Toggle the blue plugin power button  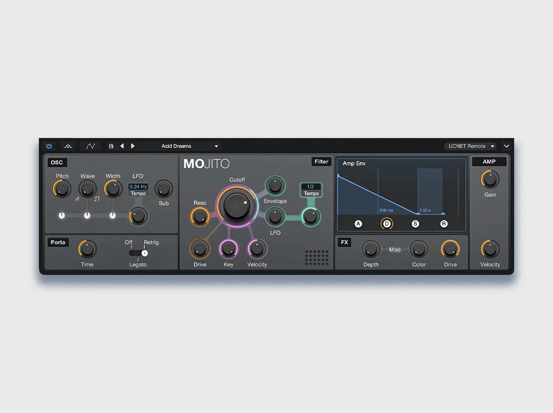pos(49,146)
